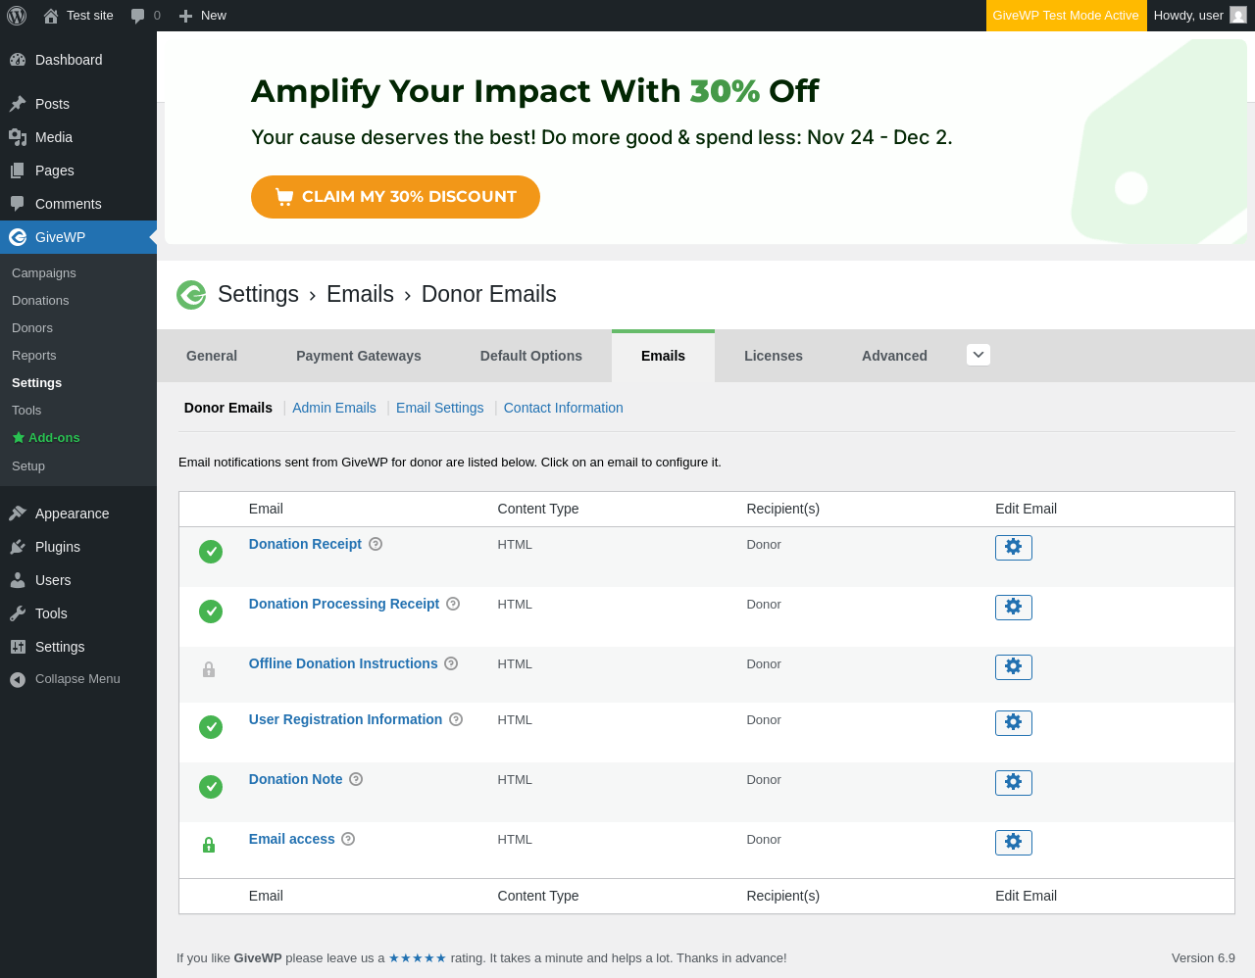Click help icon next to Donation Note
Viewport: 1255px width, 978px height.
point(356,779)
